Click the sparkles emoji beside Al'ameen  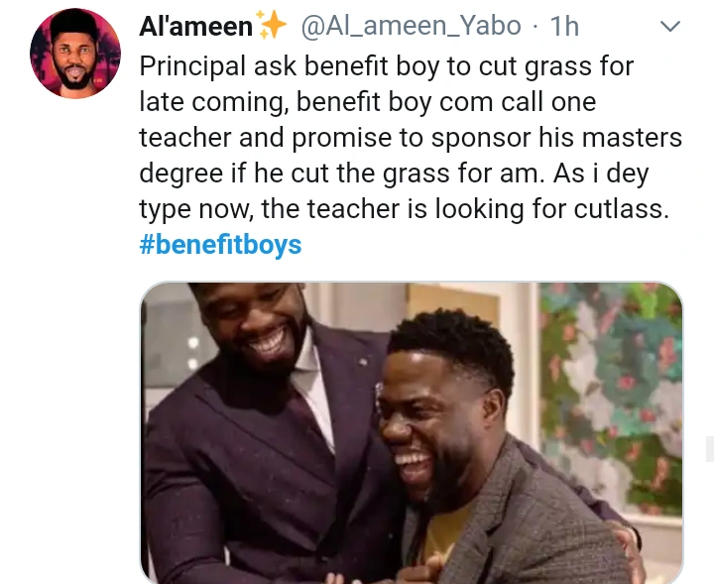click(272, 25)
